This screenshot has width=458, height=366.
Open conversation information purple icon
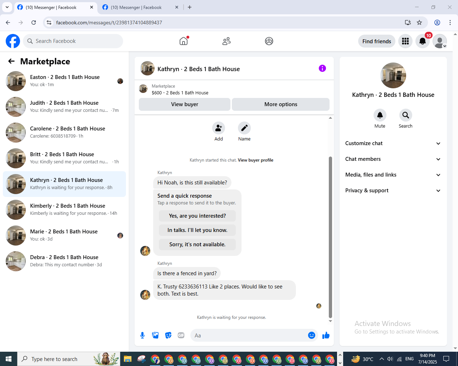click(322, 68)
